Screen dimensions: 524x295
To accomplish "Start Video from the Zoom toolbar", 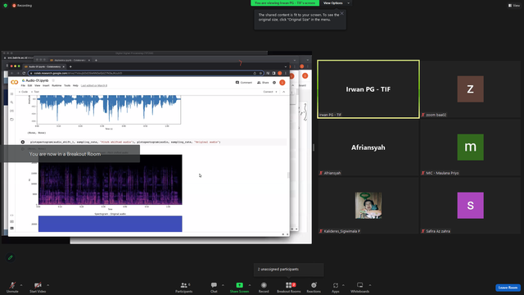I will [x=38, y=287].
